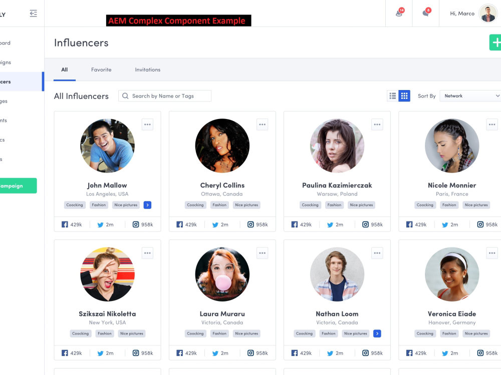This screenshot has height=375, width=501.
Task: Open options menu on Nicole Monnier's card
Action: click(491, 124)
